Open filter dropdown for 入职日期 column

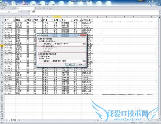(91, 20)
